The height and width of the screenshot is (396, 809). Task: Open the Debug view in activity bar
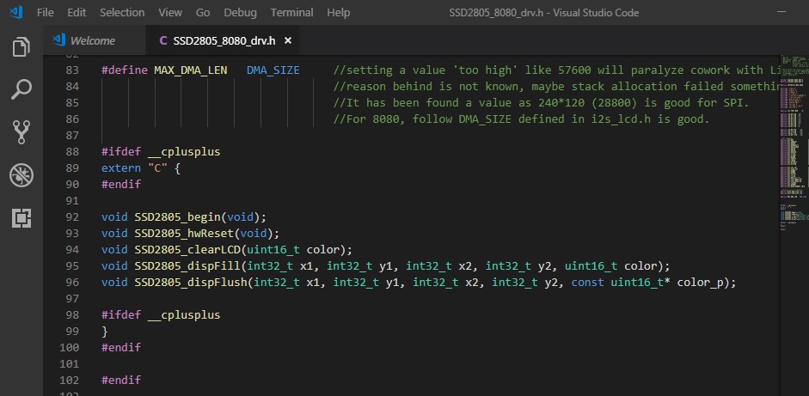21,175
